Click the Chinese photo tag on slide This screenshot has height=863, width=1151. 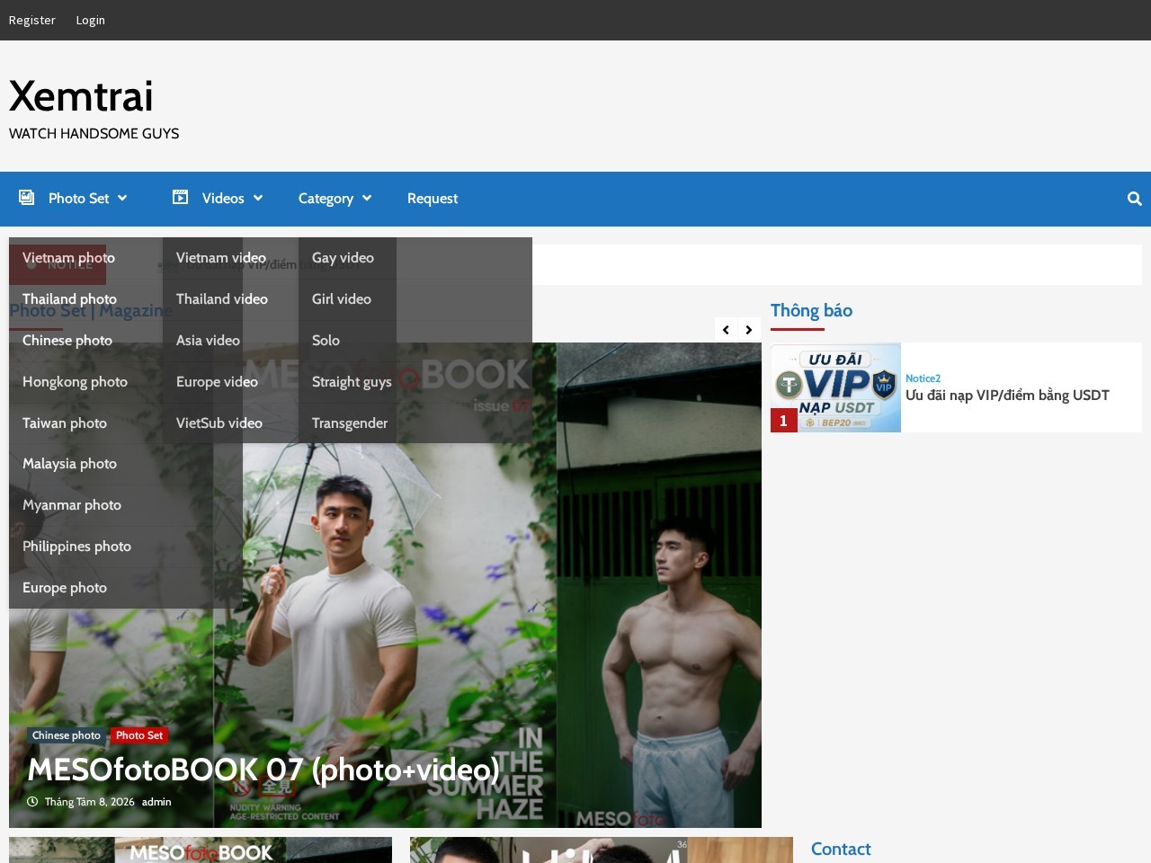point(67,735)
